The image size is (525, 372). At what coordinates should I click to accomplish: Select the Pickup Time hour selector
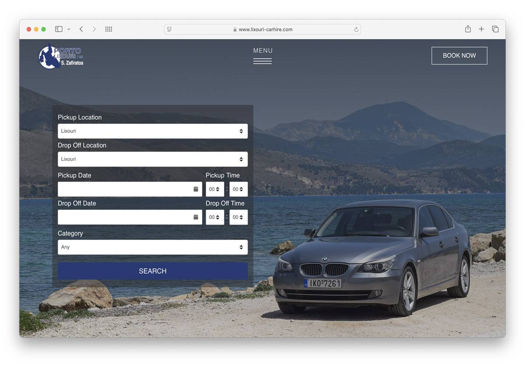[x=214, y=189]
